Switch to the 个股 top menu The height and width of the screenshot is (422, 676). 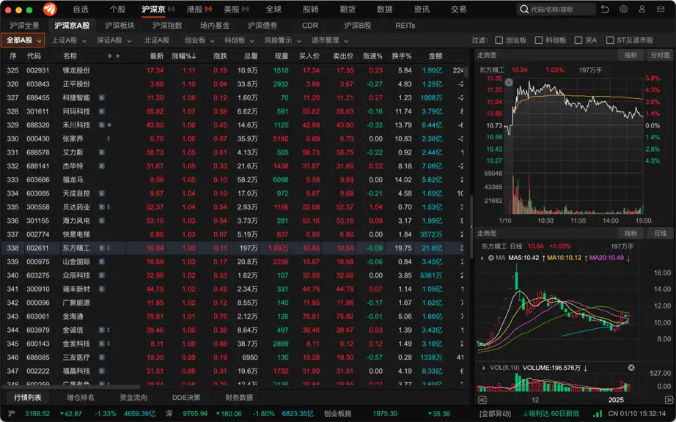coord(117,9)
